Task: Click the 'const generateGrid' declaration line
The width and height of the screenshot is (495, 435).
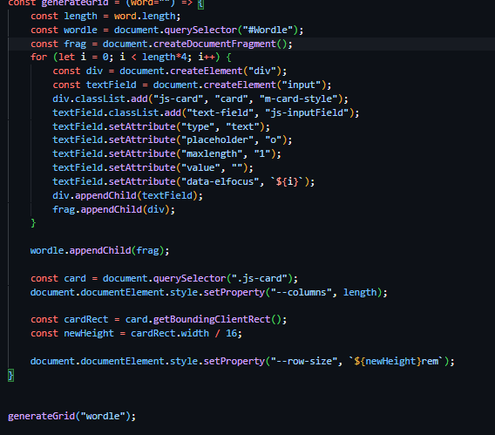Action: (x=105, y=3)
